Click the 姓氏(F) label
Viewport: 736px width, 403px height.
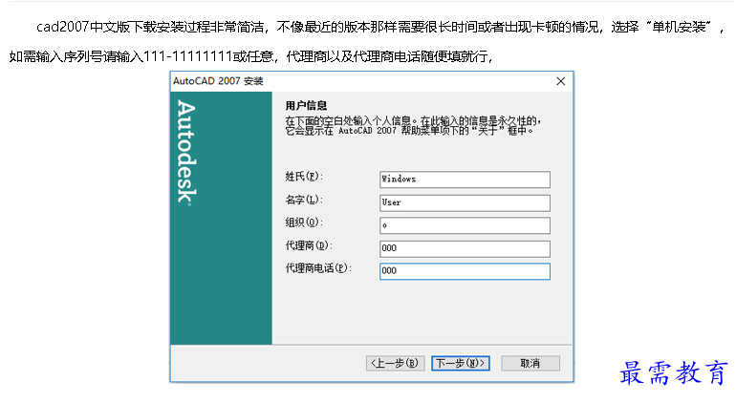point(304,177)
